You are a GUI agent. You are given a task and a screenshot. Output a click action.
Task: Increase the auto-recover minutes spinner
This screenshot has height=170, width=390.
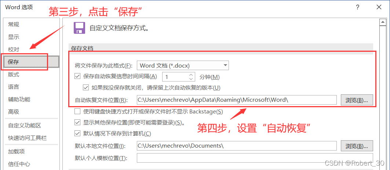tap(191, 75)
